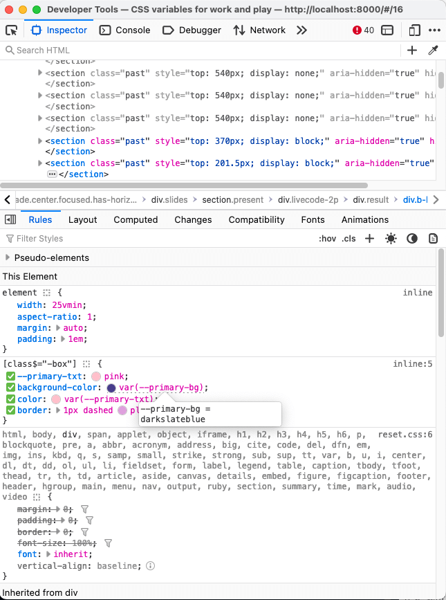
Task: Focus the Filter Styles field
Action: coord(158,239)
